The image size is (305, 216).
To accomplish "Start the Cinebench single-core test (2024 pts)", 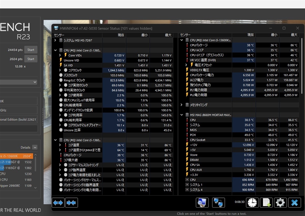I will click(x=31, y=59).
